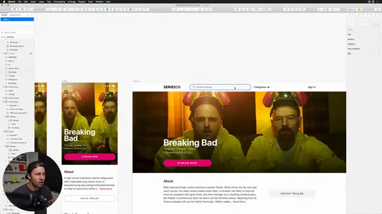Click the desktop Breaking Bad title text

(190, 143)
